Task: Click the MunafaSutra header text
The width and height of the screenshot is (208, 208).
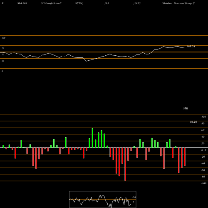Action: pos(51,3)
